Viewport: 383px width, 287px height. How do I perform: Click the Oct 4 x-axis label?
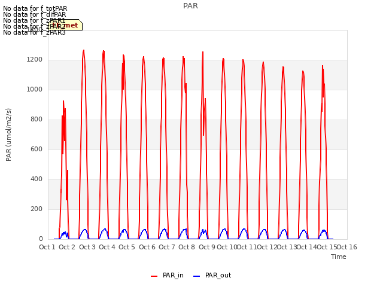tap(107, 247)
